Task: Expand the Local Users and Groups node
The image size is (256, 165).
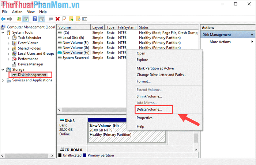Action: coord(8,54)
